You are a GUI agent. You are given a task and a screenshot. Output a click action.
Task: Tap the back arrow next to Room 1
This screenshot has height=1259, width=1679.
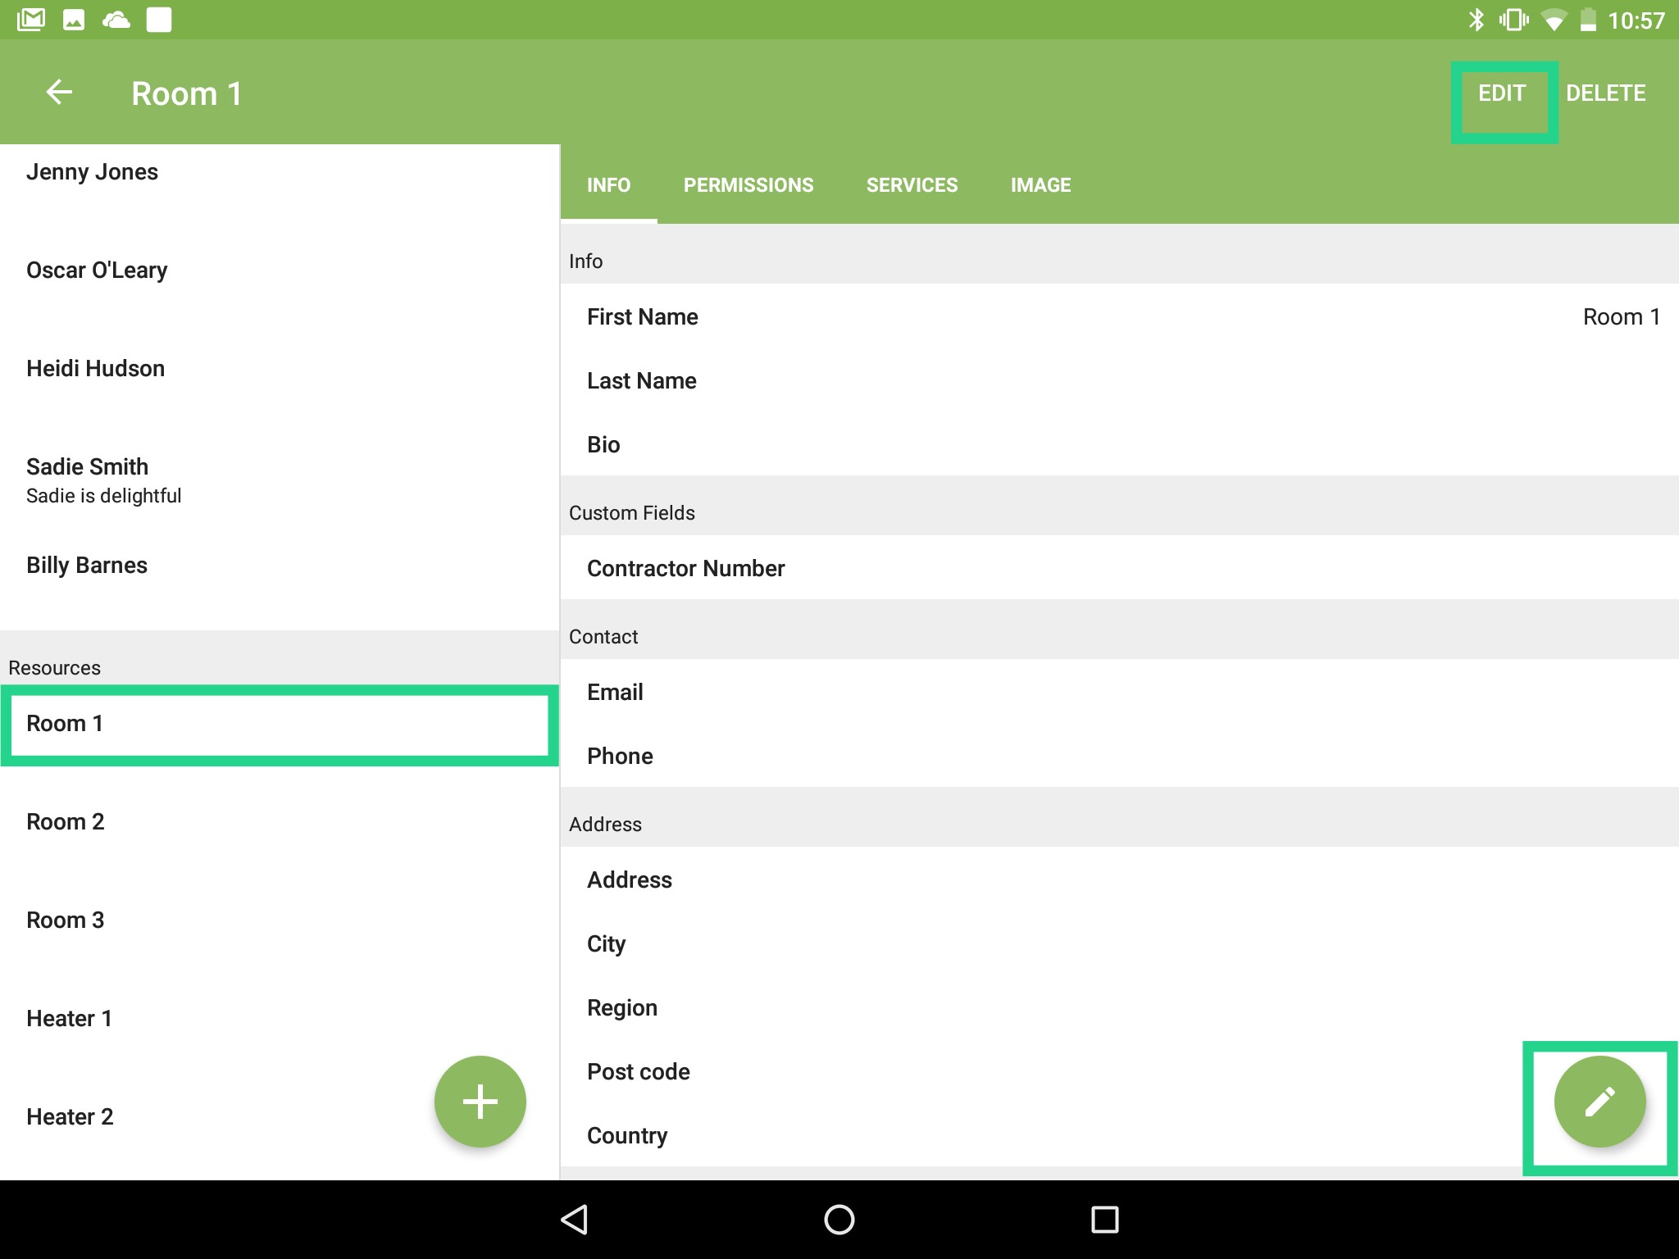[x=58, y=93]
